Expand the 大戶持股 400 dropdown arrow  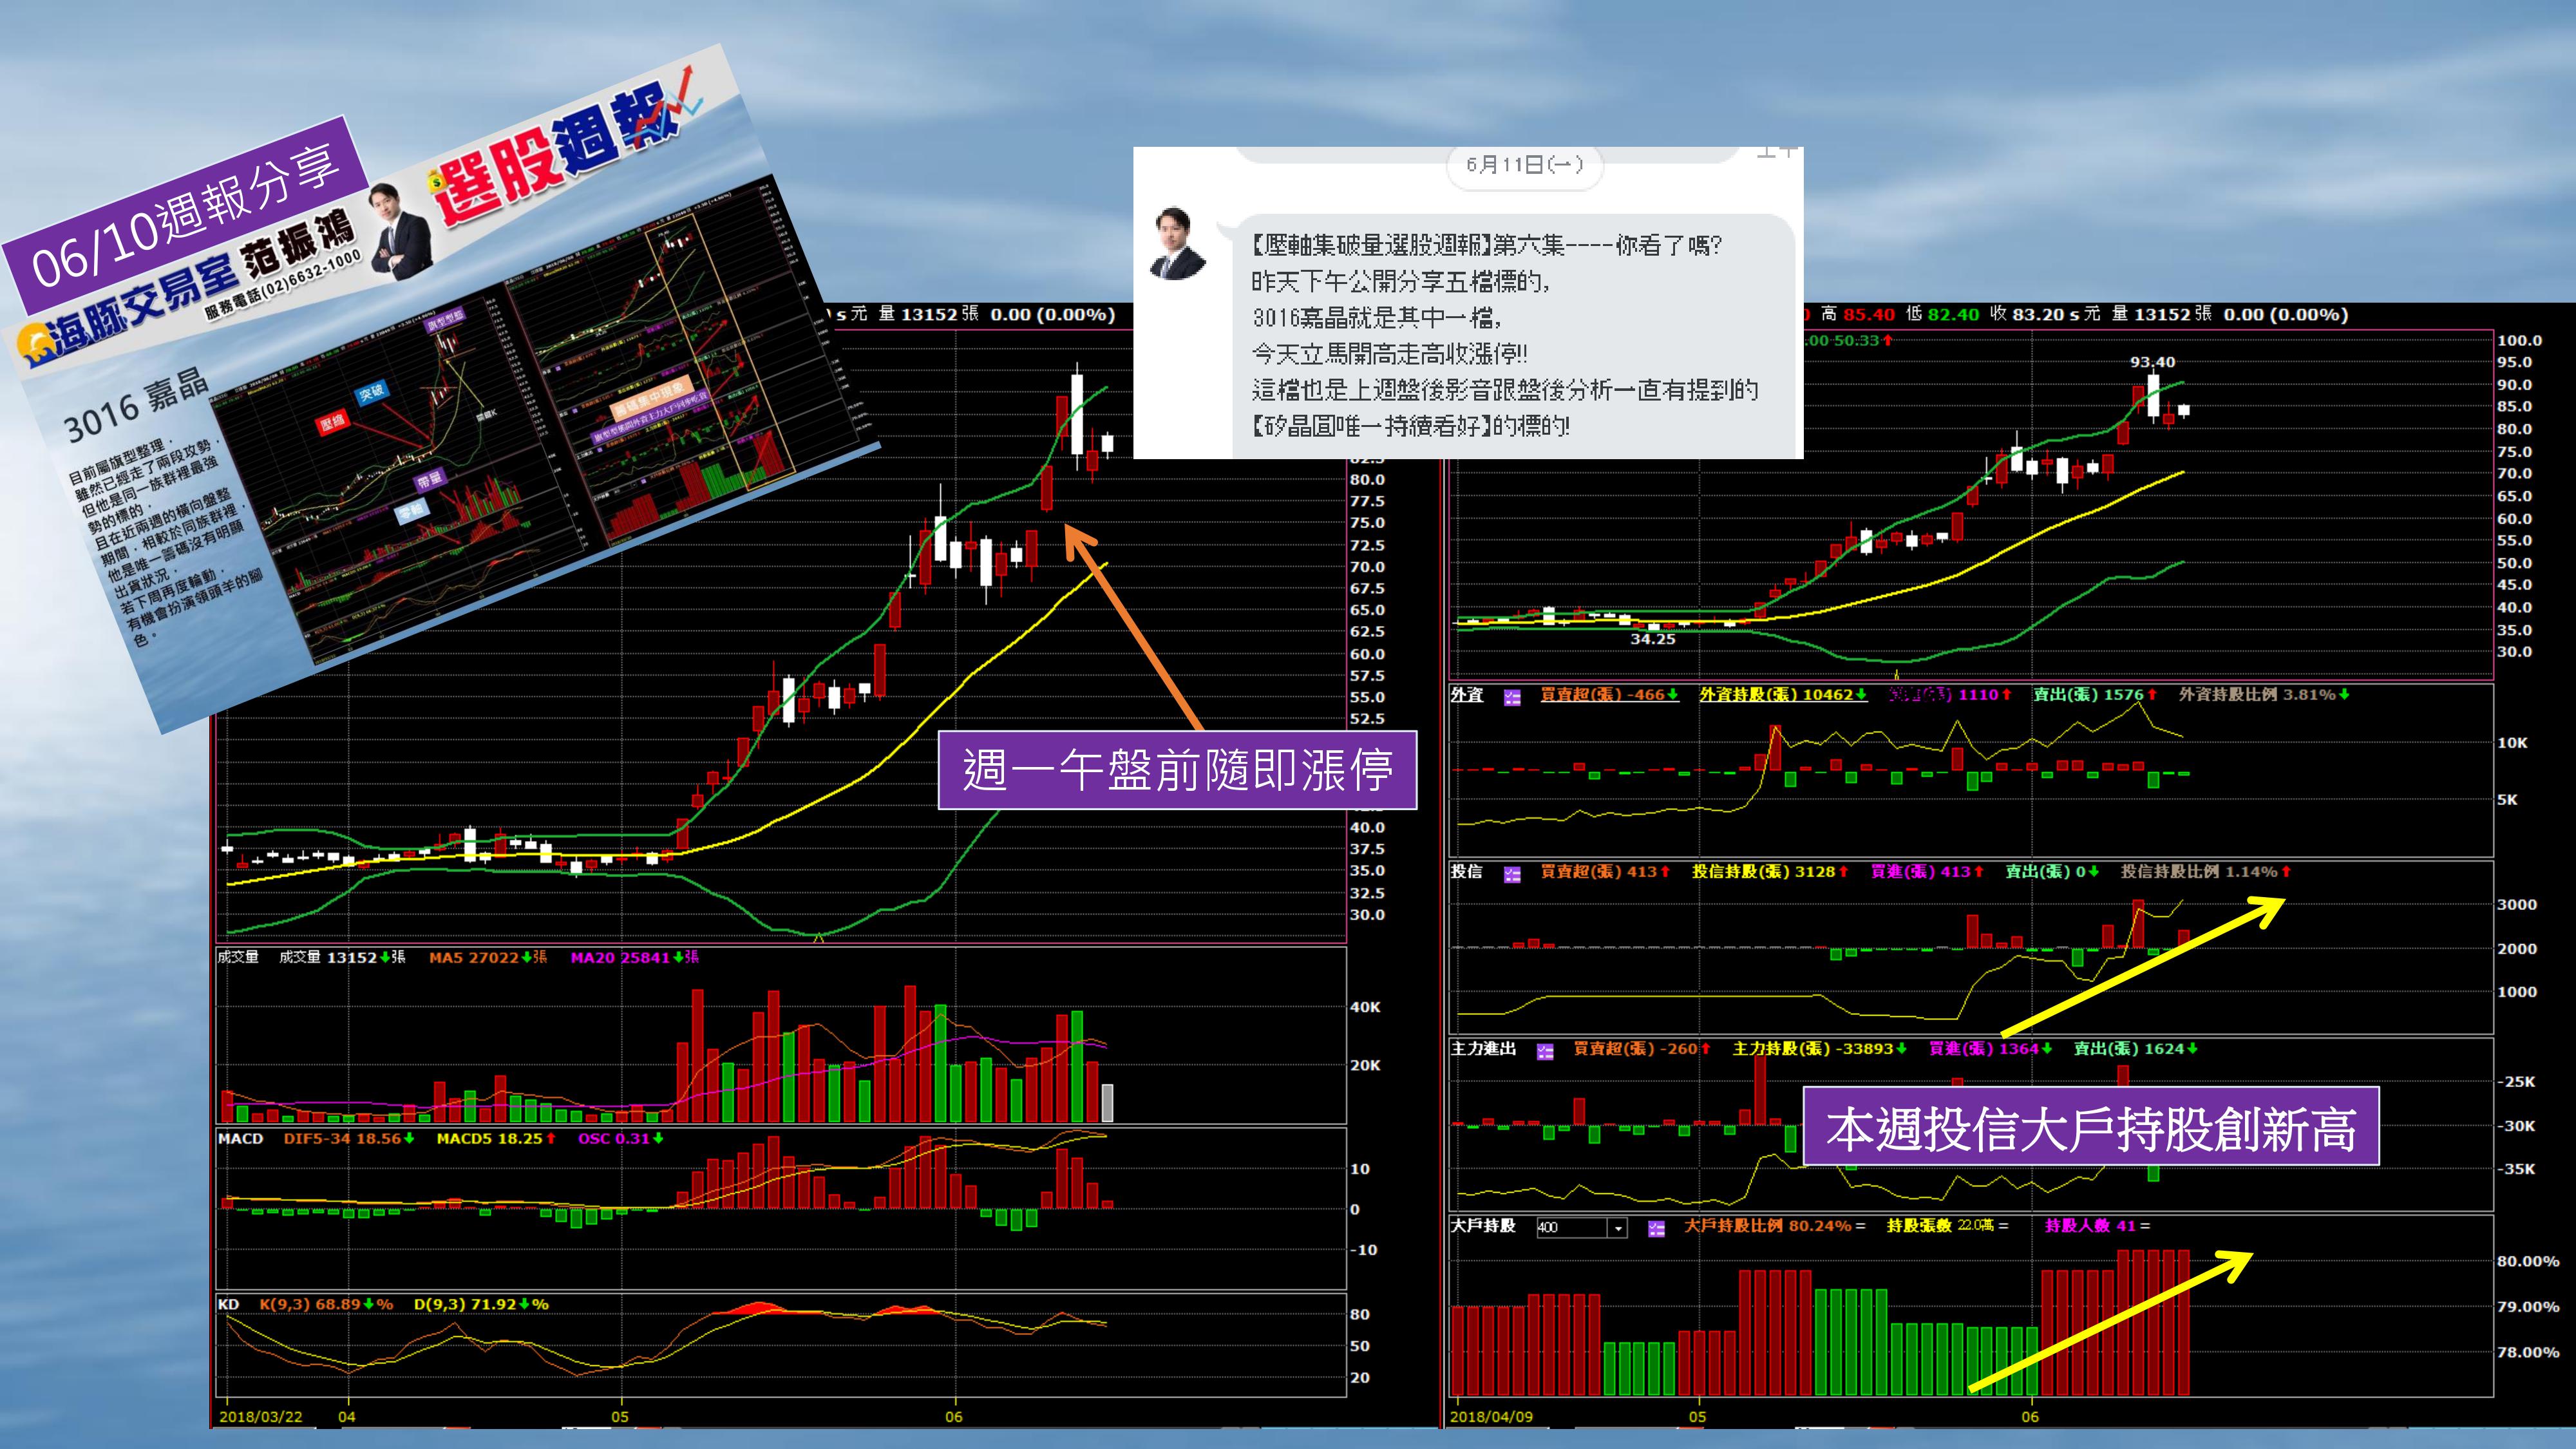[x=1618, y=1228]
